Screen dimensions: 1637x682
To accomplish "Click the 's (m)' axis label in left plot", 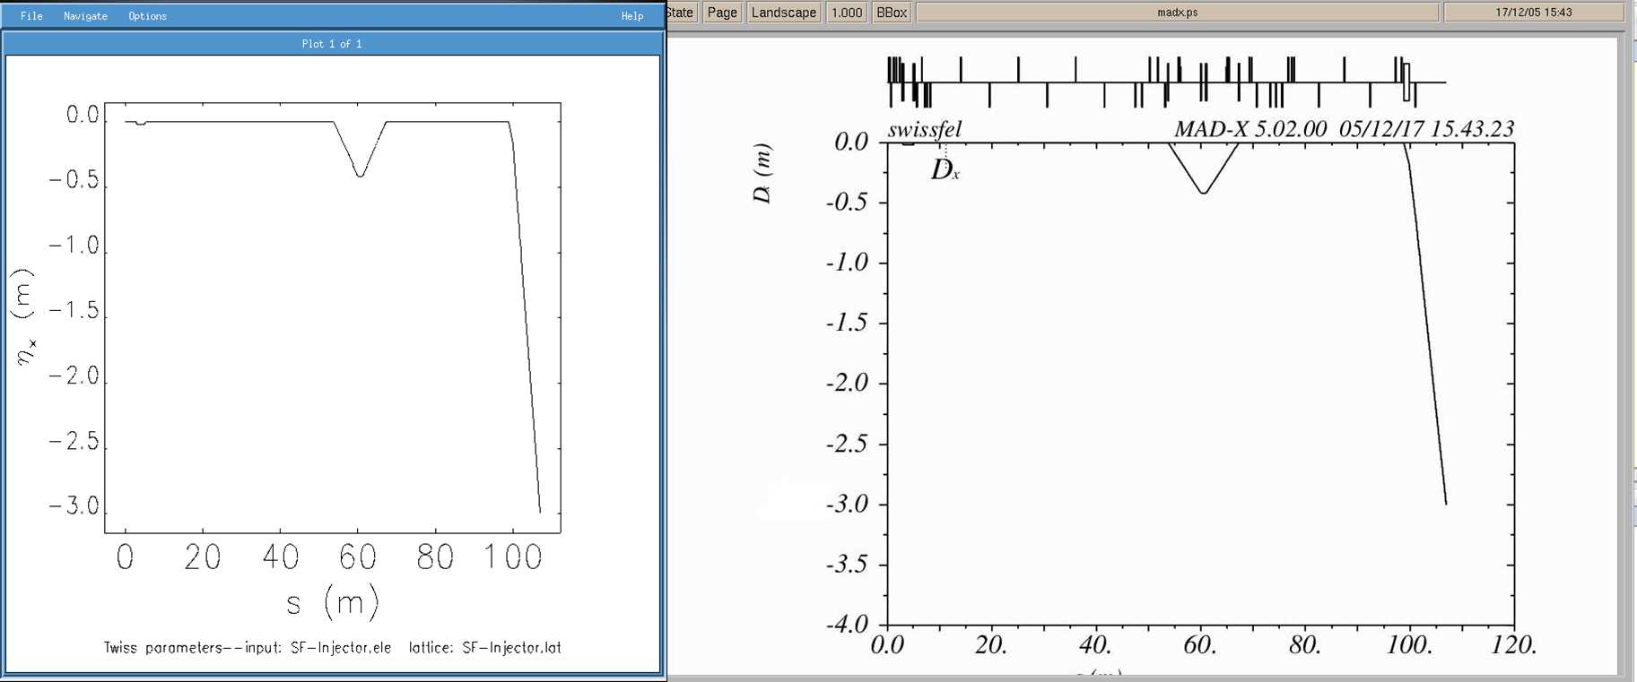I will tap(332, 602).
